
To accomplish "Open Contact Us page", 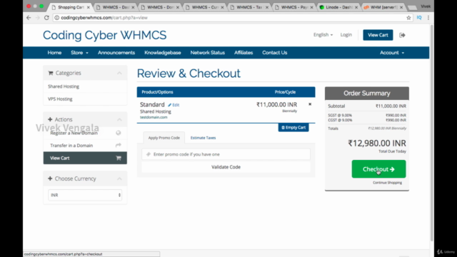I will point(274,53).
